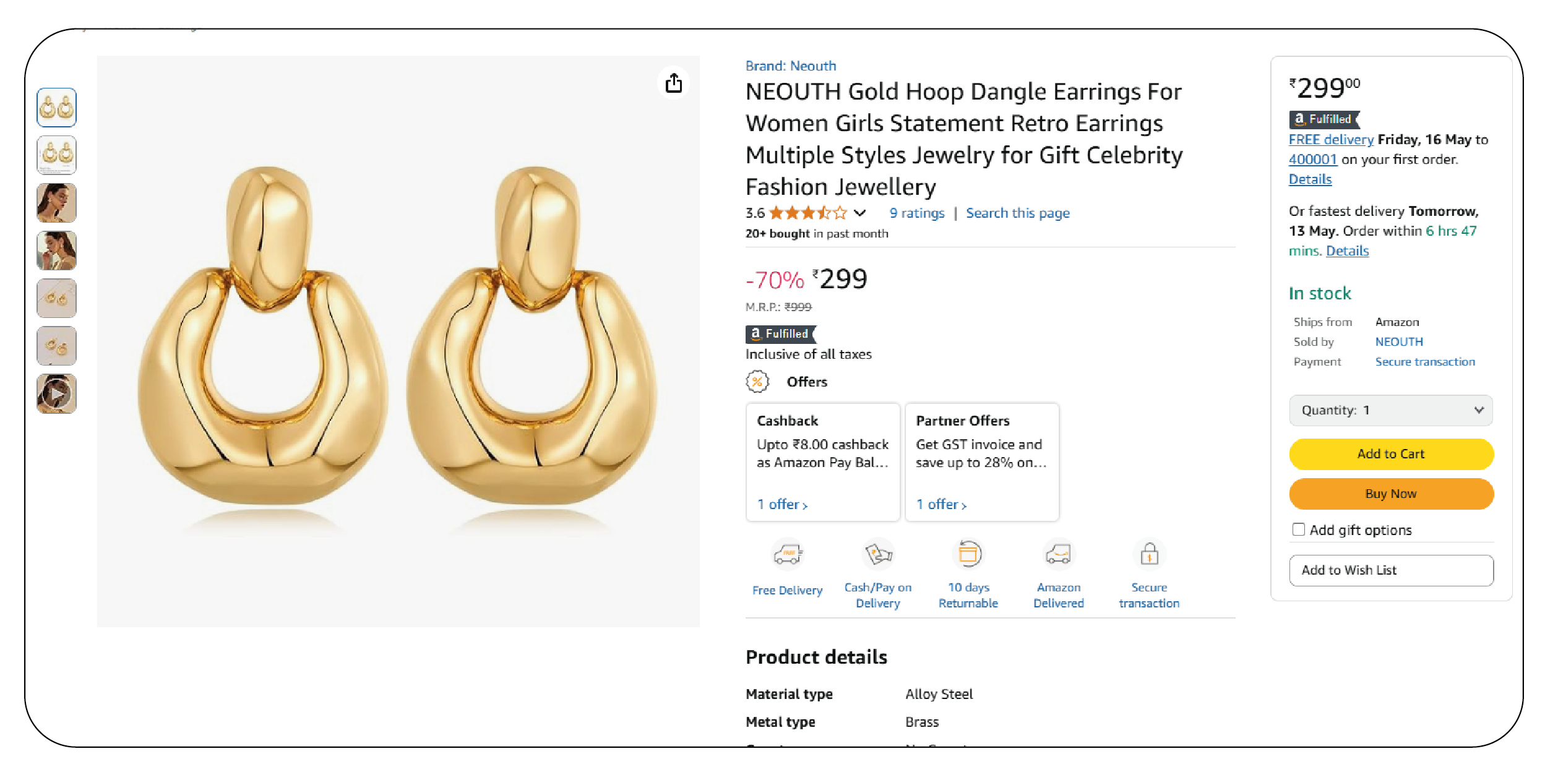Viewport: 1545px width, 767px height.
Task: Open the Cashback 1 offer link
Action: 782,505
